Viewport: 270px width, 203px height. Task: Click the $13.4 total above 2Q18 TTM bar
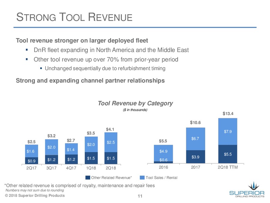pyautogui.click(x=228, y=114)
